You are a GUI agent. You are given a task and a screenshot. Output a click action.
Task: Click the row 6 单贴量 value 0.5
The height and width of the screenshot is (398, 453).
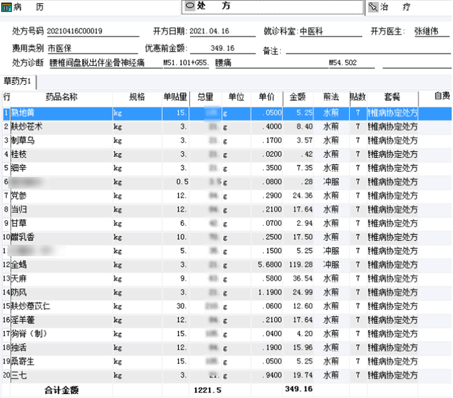pos(182,182)
